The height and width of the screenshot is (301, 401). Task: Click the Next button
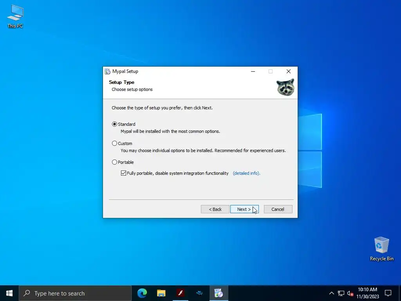244,209
